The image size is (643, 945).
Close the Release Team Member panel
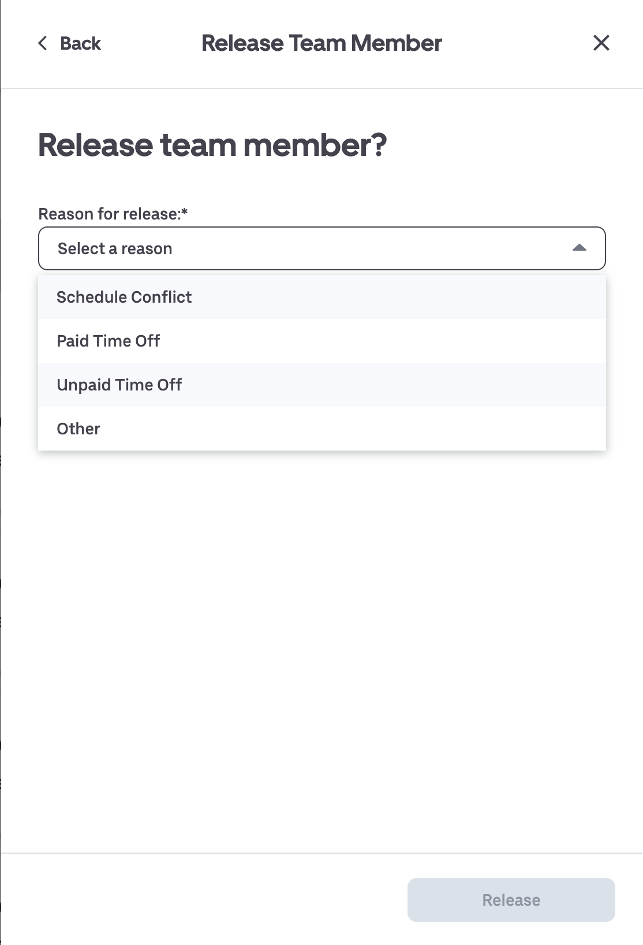pos(601,43)
